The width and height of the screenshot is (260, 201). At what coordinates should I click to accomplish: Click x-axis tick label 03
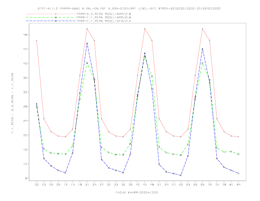[x=44, y=185]
